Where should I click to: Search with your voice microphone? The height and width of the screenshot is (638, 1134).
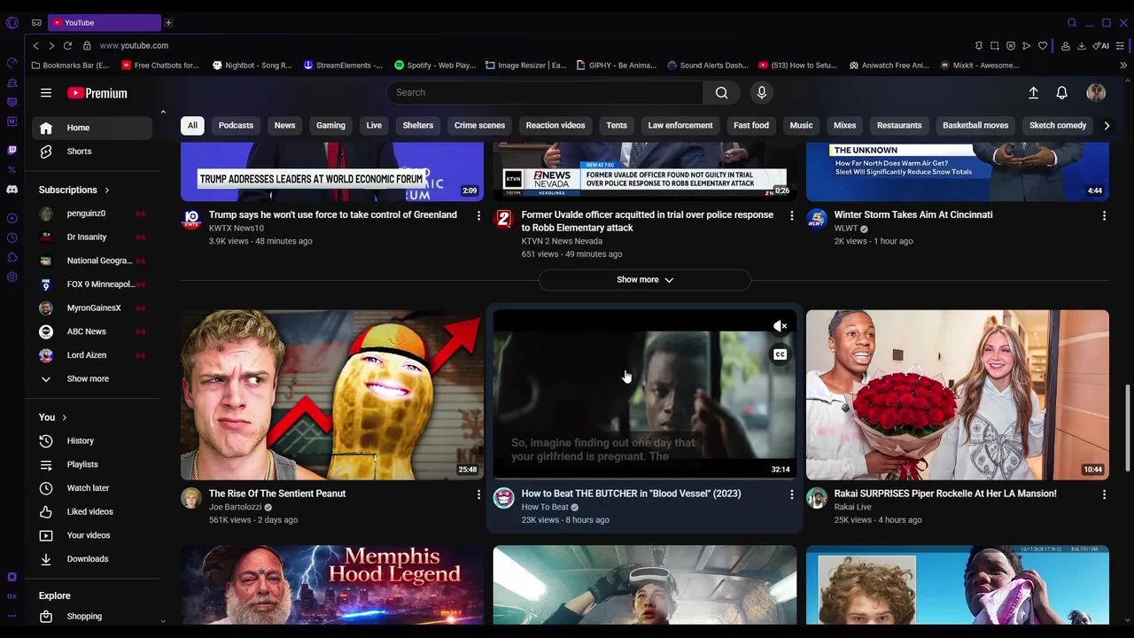click(761, 92)
